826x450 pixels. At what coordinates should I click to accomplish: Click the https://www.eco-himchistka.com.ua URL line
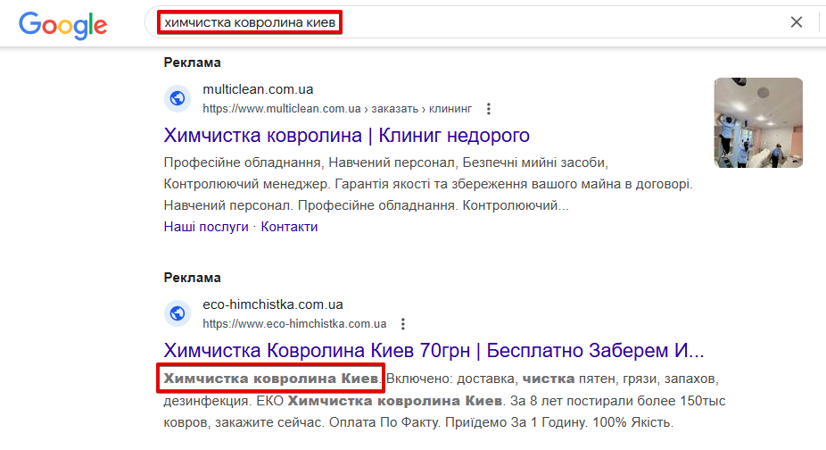294,324
